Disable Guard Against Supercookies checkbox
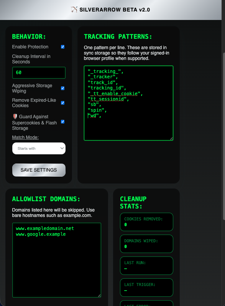This screenshot has width=225, height=306. [x=63, y=122]
